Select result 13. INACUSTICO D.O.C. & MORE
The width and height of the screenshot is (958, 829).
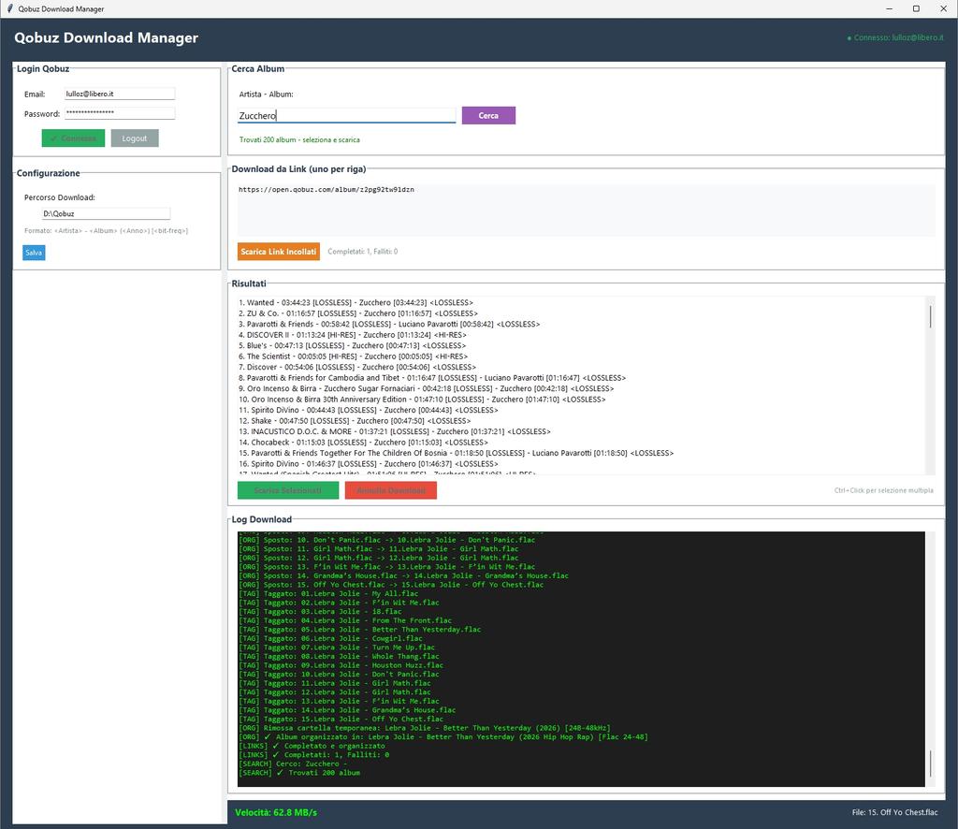pyautogui.click(x=395, y=432)
